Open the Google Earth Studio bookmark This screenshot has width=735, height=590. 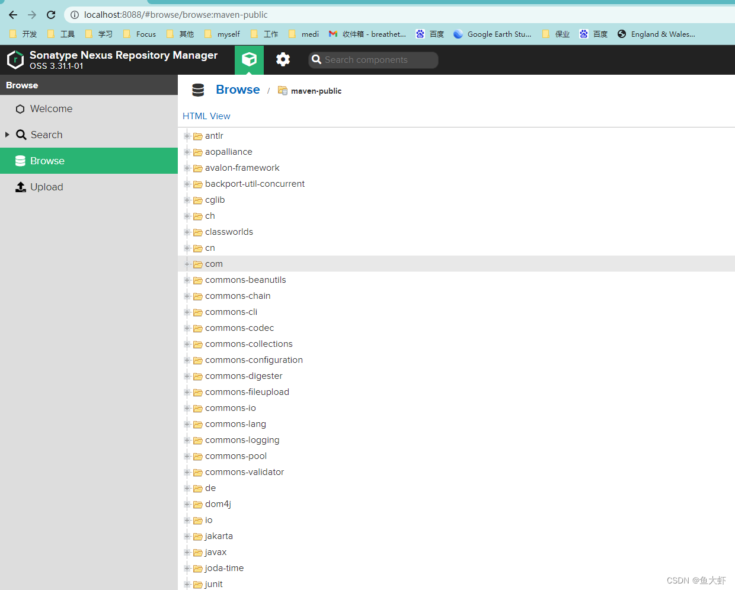(493, 34)
